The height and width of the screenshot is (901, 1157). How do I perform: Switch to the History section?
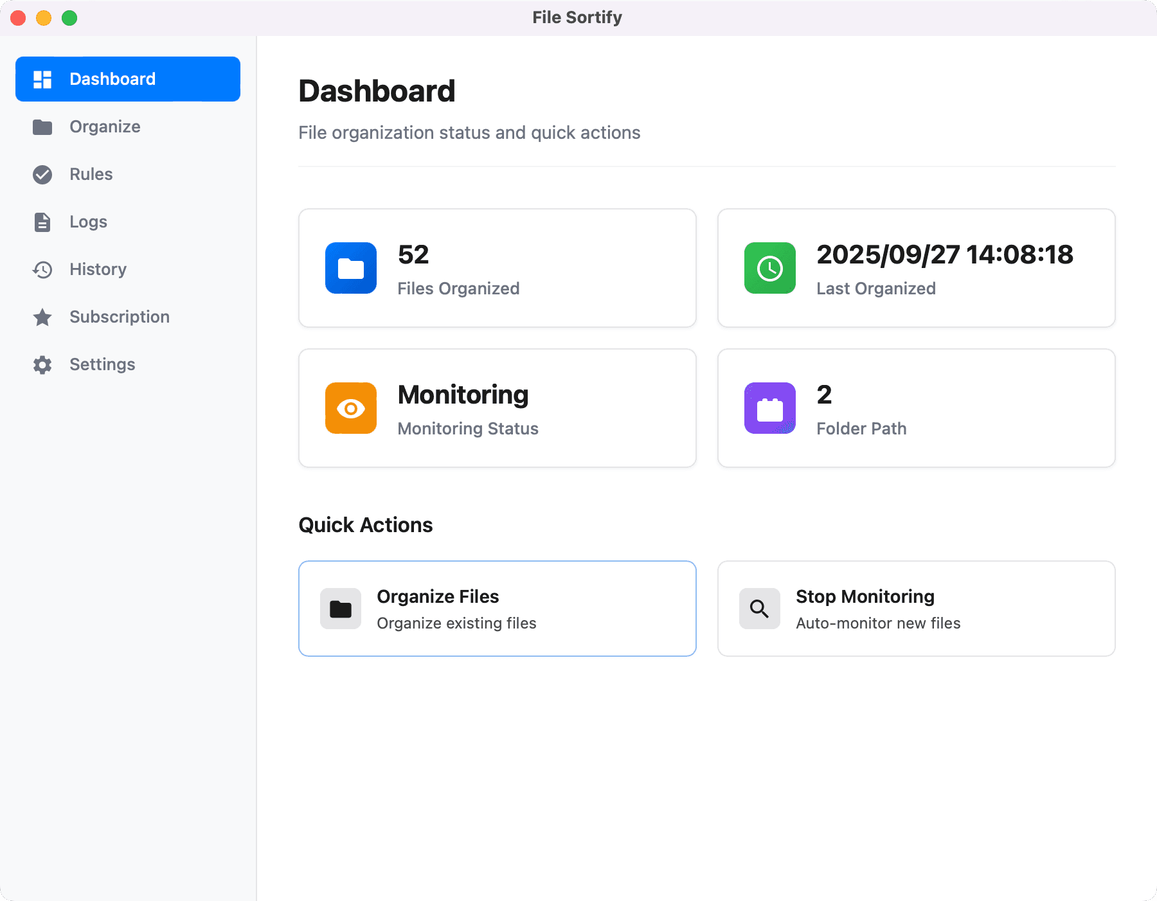coord(97,269)
